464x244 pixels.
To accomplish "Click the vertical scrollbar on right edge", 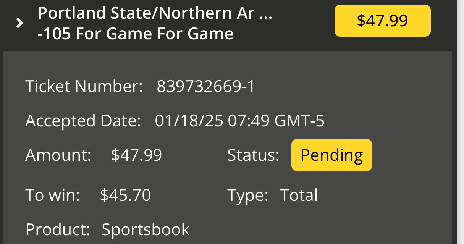I will [x=460, y=122].
